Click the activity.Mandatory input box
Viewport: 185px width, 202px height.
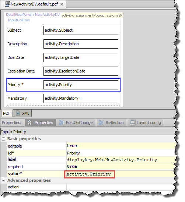(x=81, y=98)
